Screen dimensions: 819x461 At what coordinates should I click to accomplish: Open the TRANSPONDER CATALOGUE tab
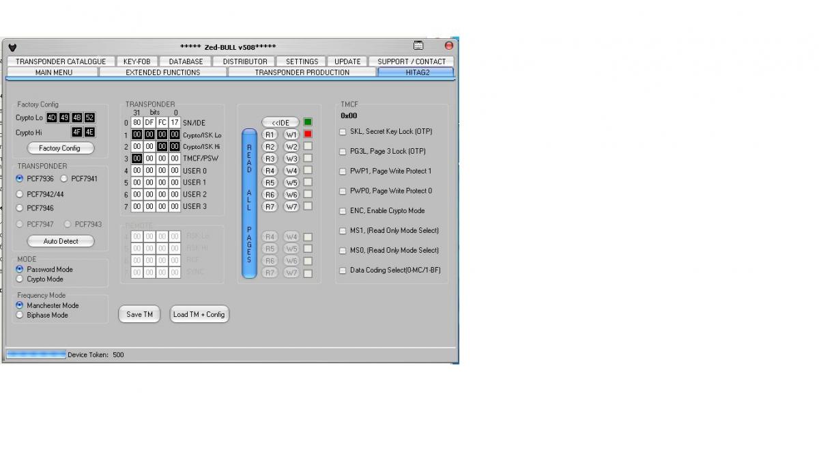click(x=61, y=61)
